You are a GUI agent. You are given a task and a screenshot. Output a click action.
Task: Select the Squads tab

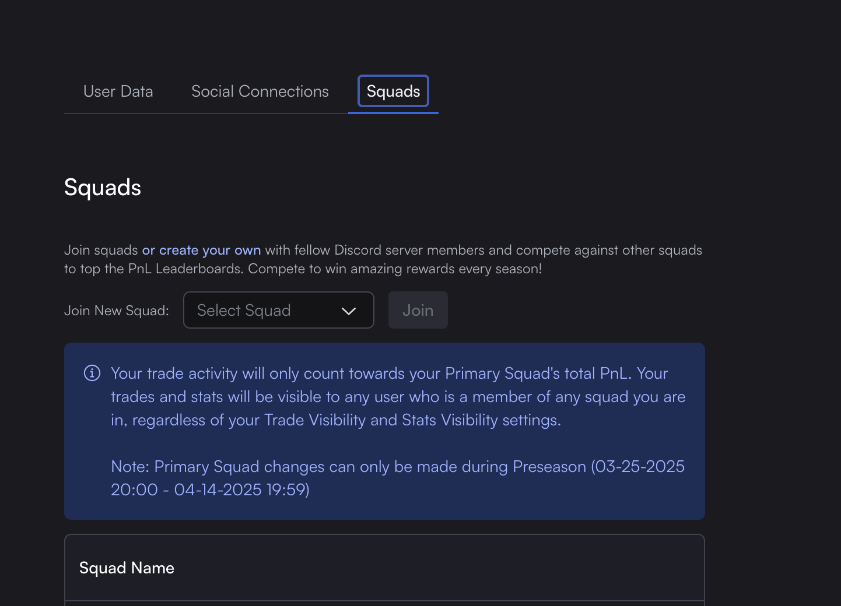click(393, 91)
